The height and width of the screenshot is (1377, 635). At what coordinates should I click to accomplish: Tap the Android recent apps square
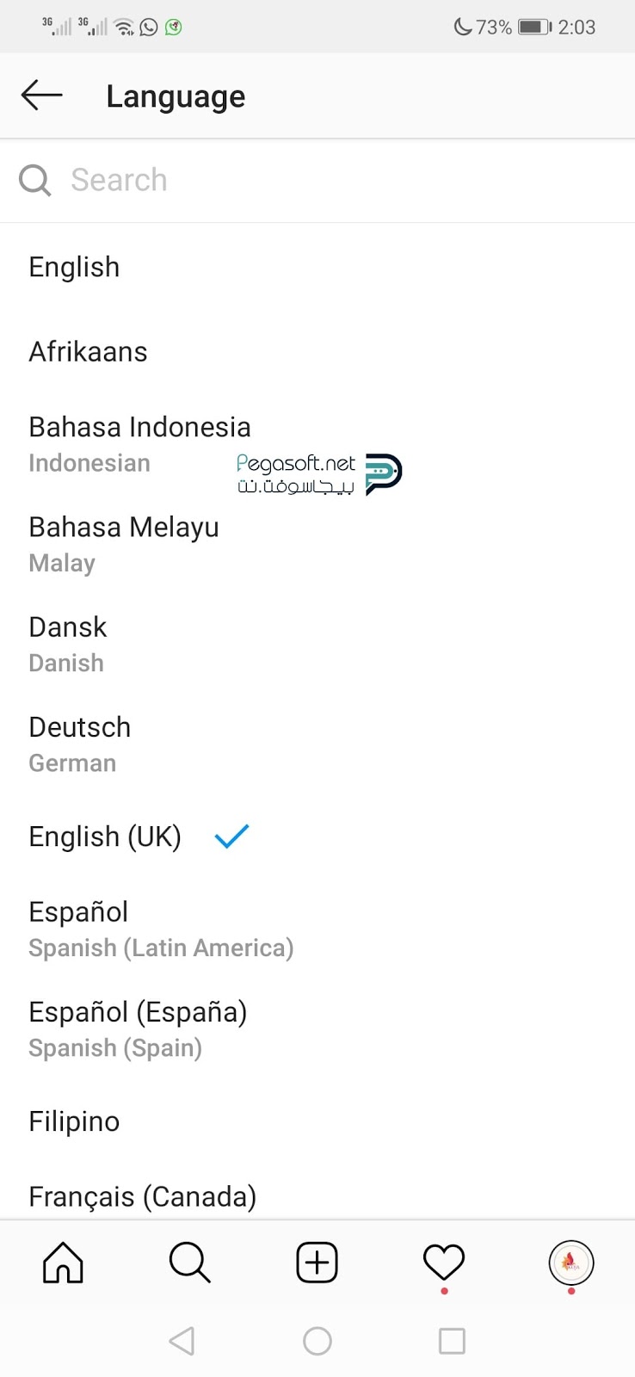click(x=452, y=1341)
